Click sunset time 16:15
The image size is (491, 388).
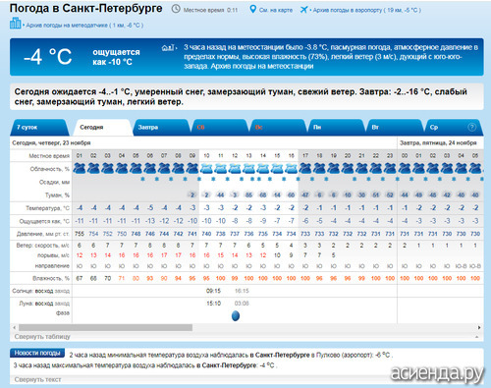[242, 291]
